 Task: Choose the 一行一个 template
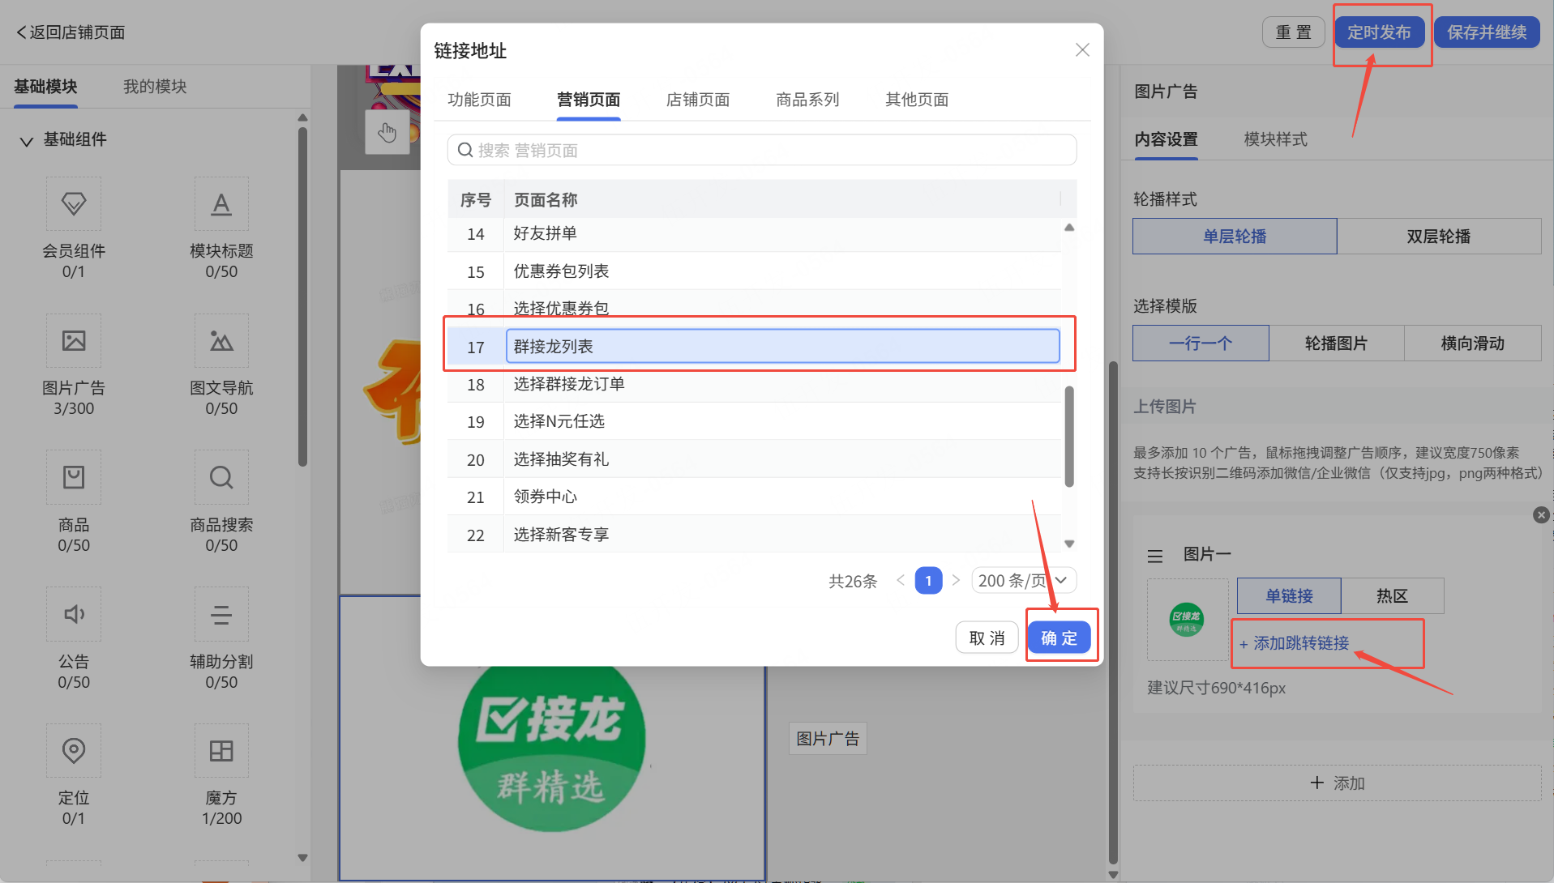(x=1201, y=343)
